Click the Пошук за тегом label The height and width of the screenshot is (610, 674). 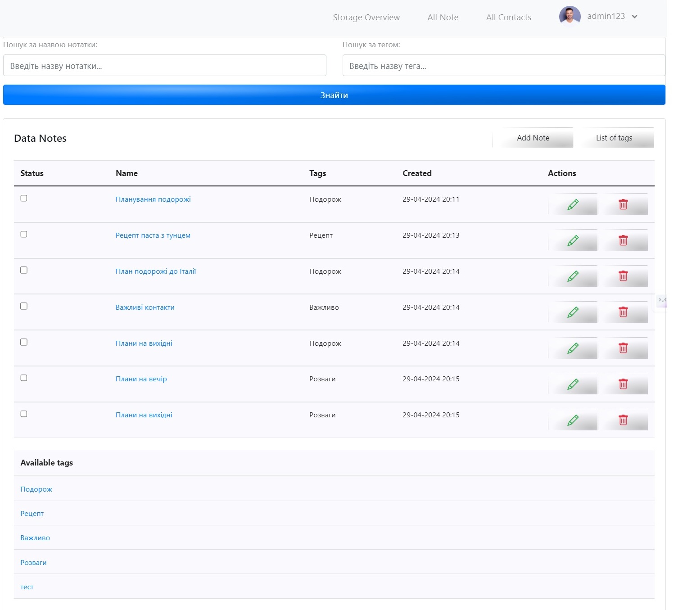(x=371, y=45)
